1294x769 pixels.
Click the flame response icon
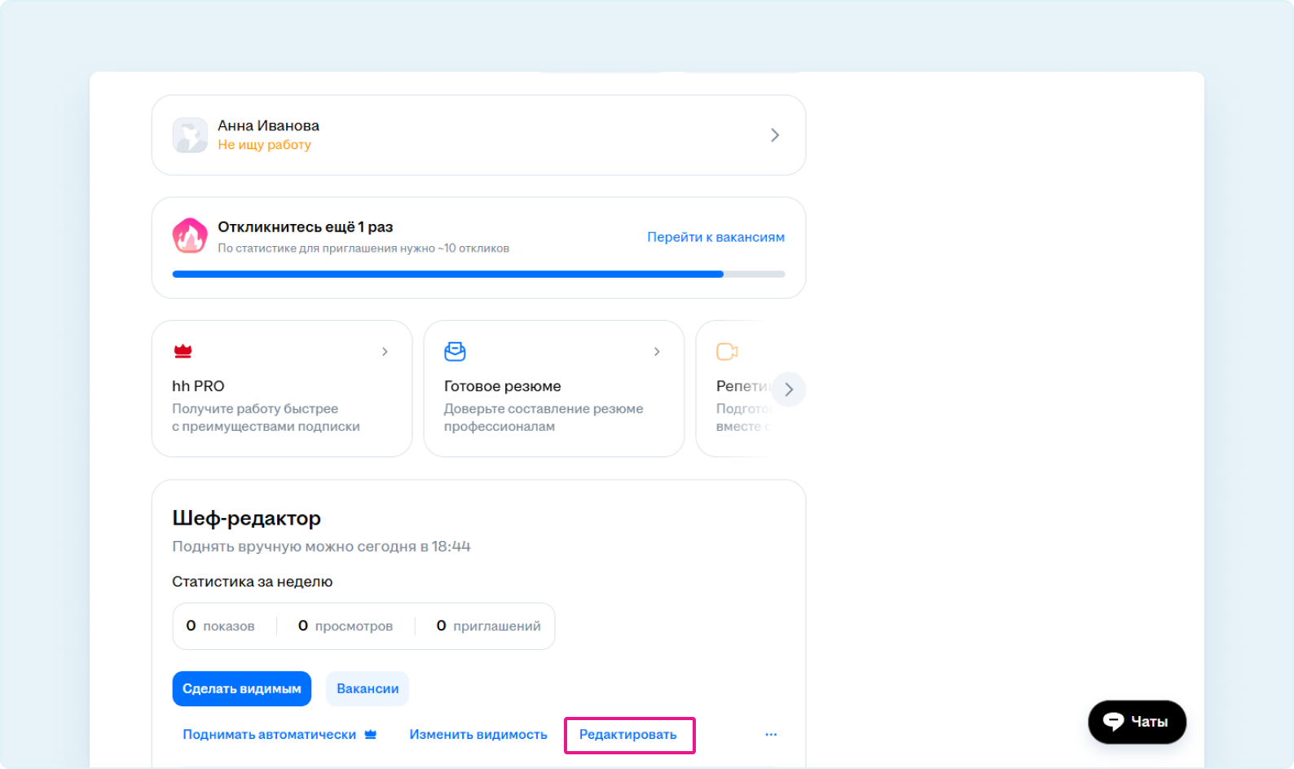pos(190,236)
